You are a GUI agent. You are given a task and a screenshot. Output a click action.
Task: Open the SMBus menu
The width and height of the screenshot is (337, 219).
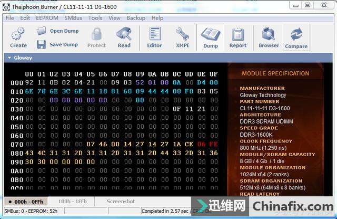[x=73, y=18]
